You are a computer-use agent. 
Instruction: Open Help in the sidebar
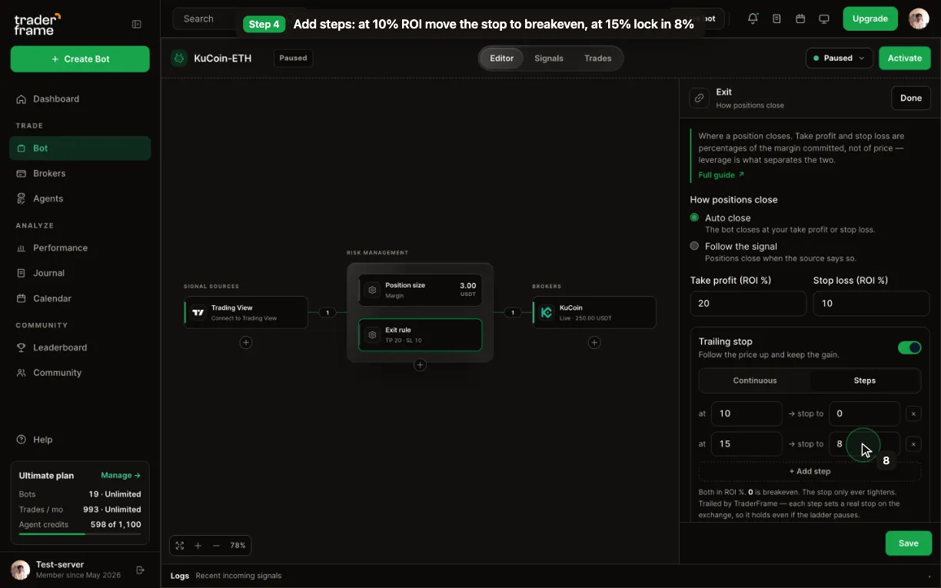(80, 440)
